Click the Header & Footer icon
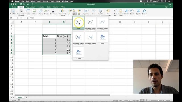 coord(121,12)
